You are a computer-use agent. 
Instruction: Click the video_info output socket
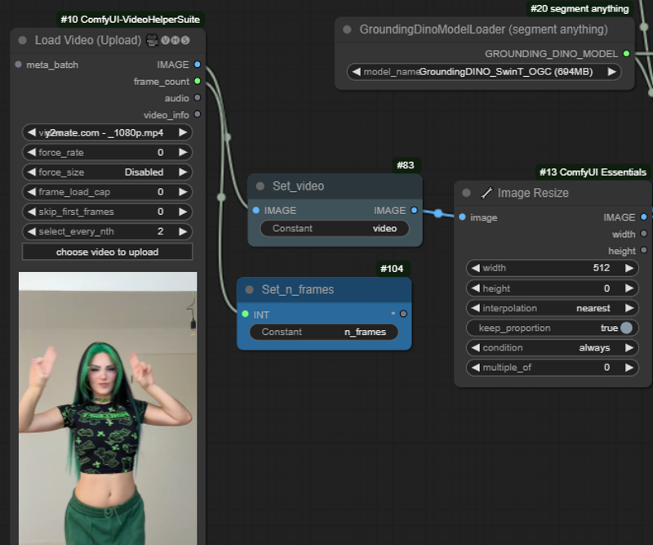(198, 114)
